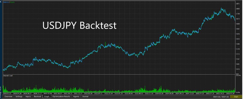
Task: Click the 2024.09.13 date label
Action: [x=180, y=93]
